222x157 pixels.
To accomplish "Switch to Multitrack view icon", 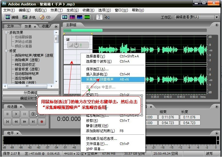I will coord(25,17).
